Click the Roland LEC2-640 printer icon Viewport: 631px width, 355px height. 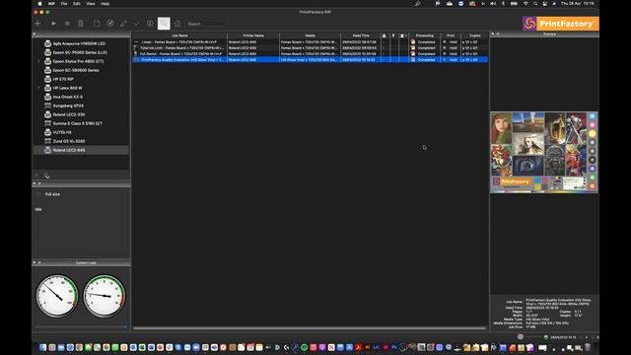[x=48, y=150]
